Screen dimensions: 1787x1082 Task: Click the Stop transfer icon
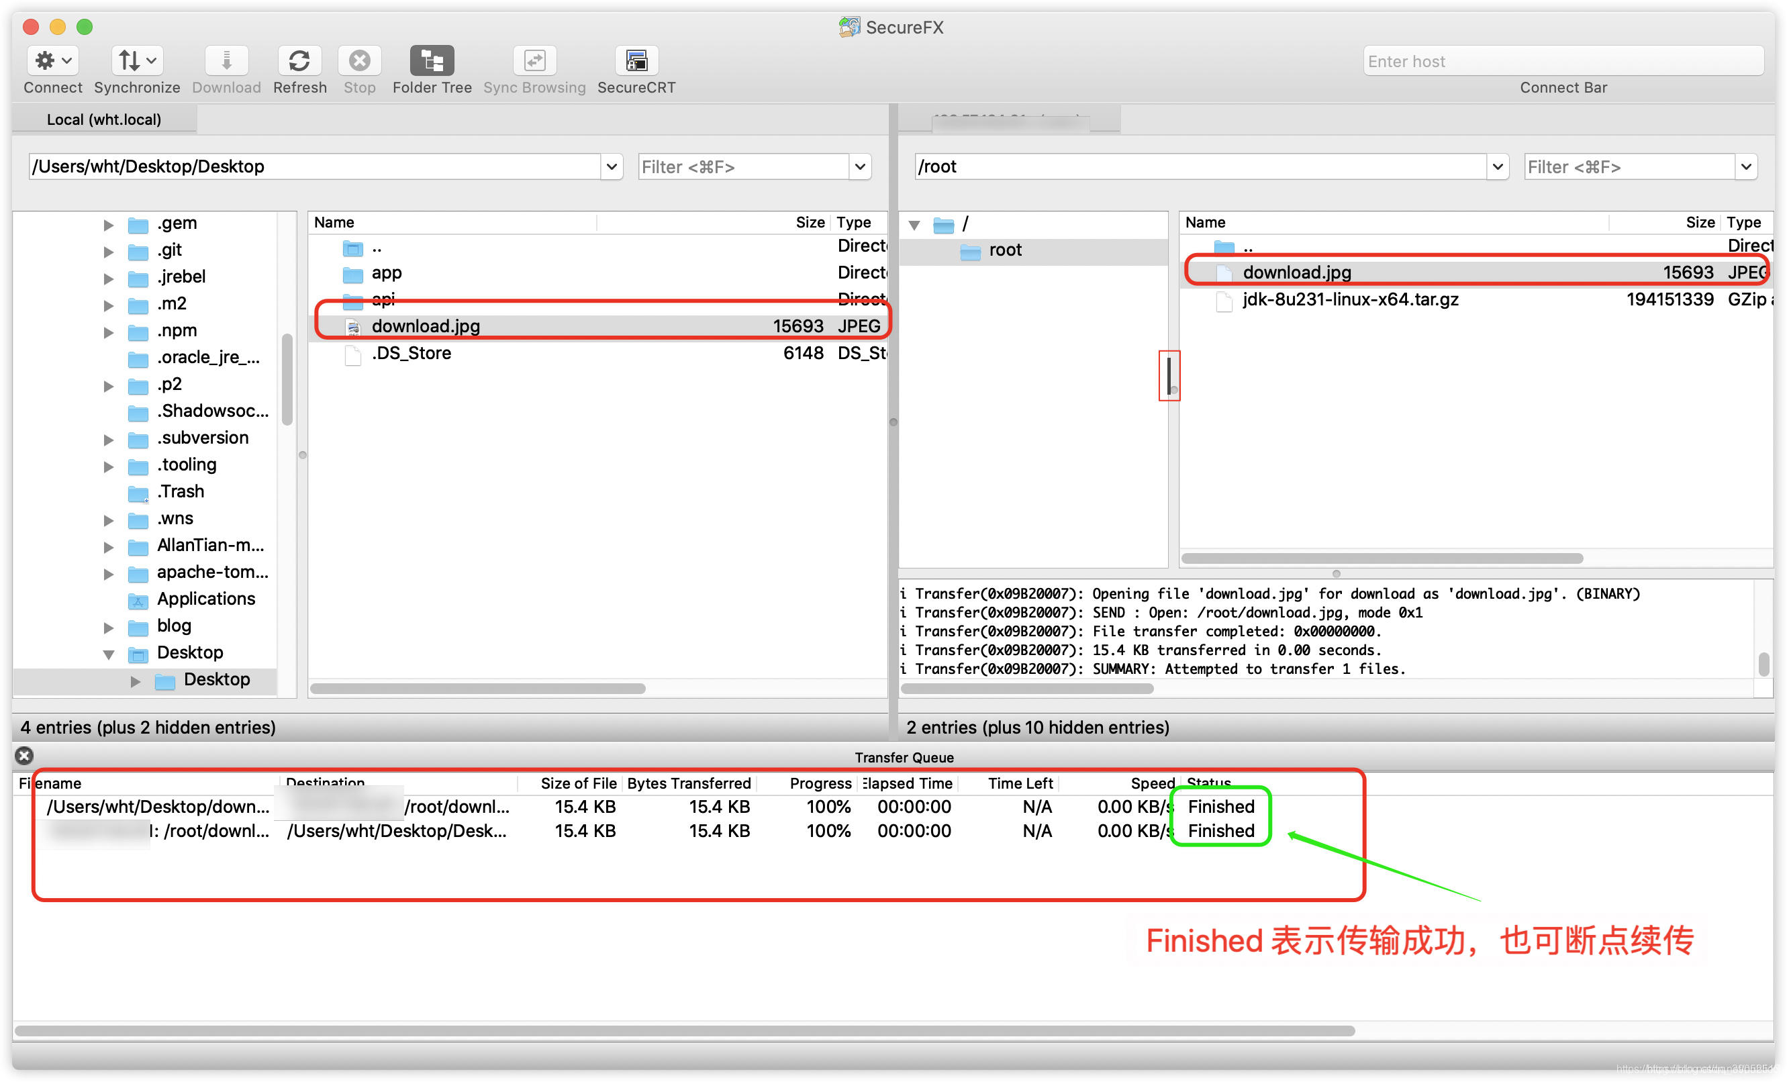(359, 61)
